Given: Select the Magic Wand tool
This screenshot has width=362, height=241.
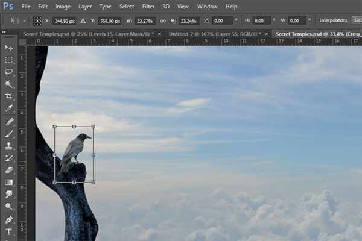Looking at the screenshot, I should [x=9, y=84].
